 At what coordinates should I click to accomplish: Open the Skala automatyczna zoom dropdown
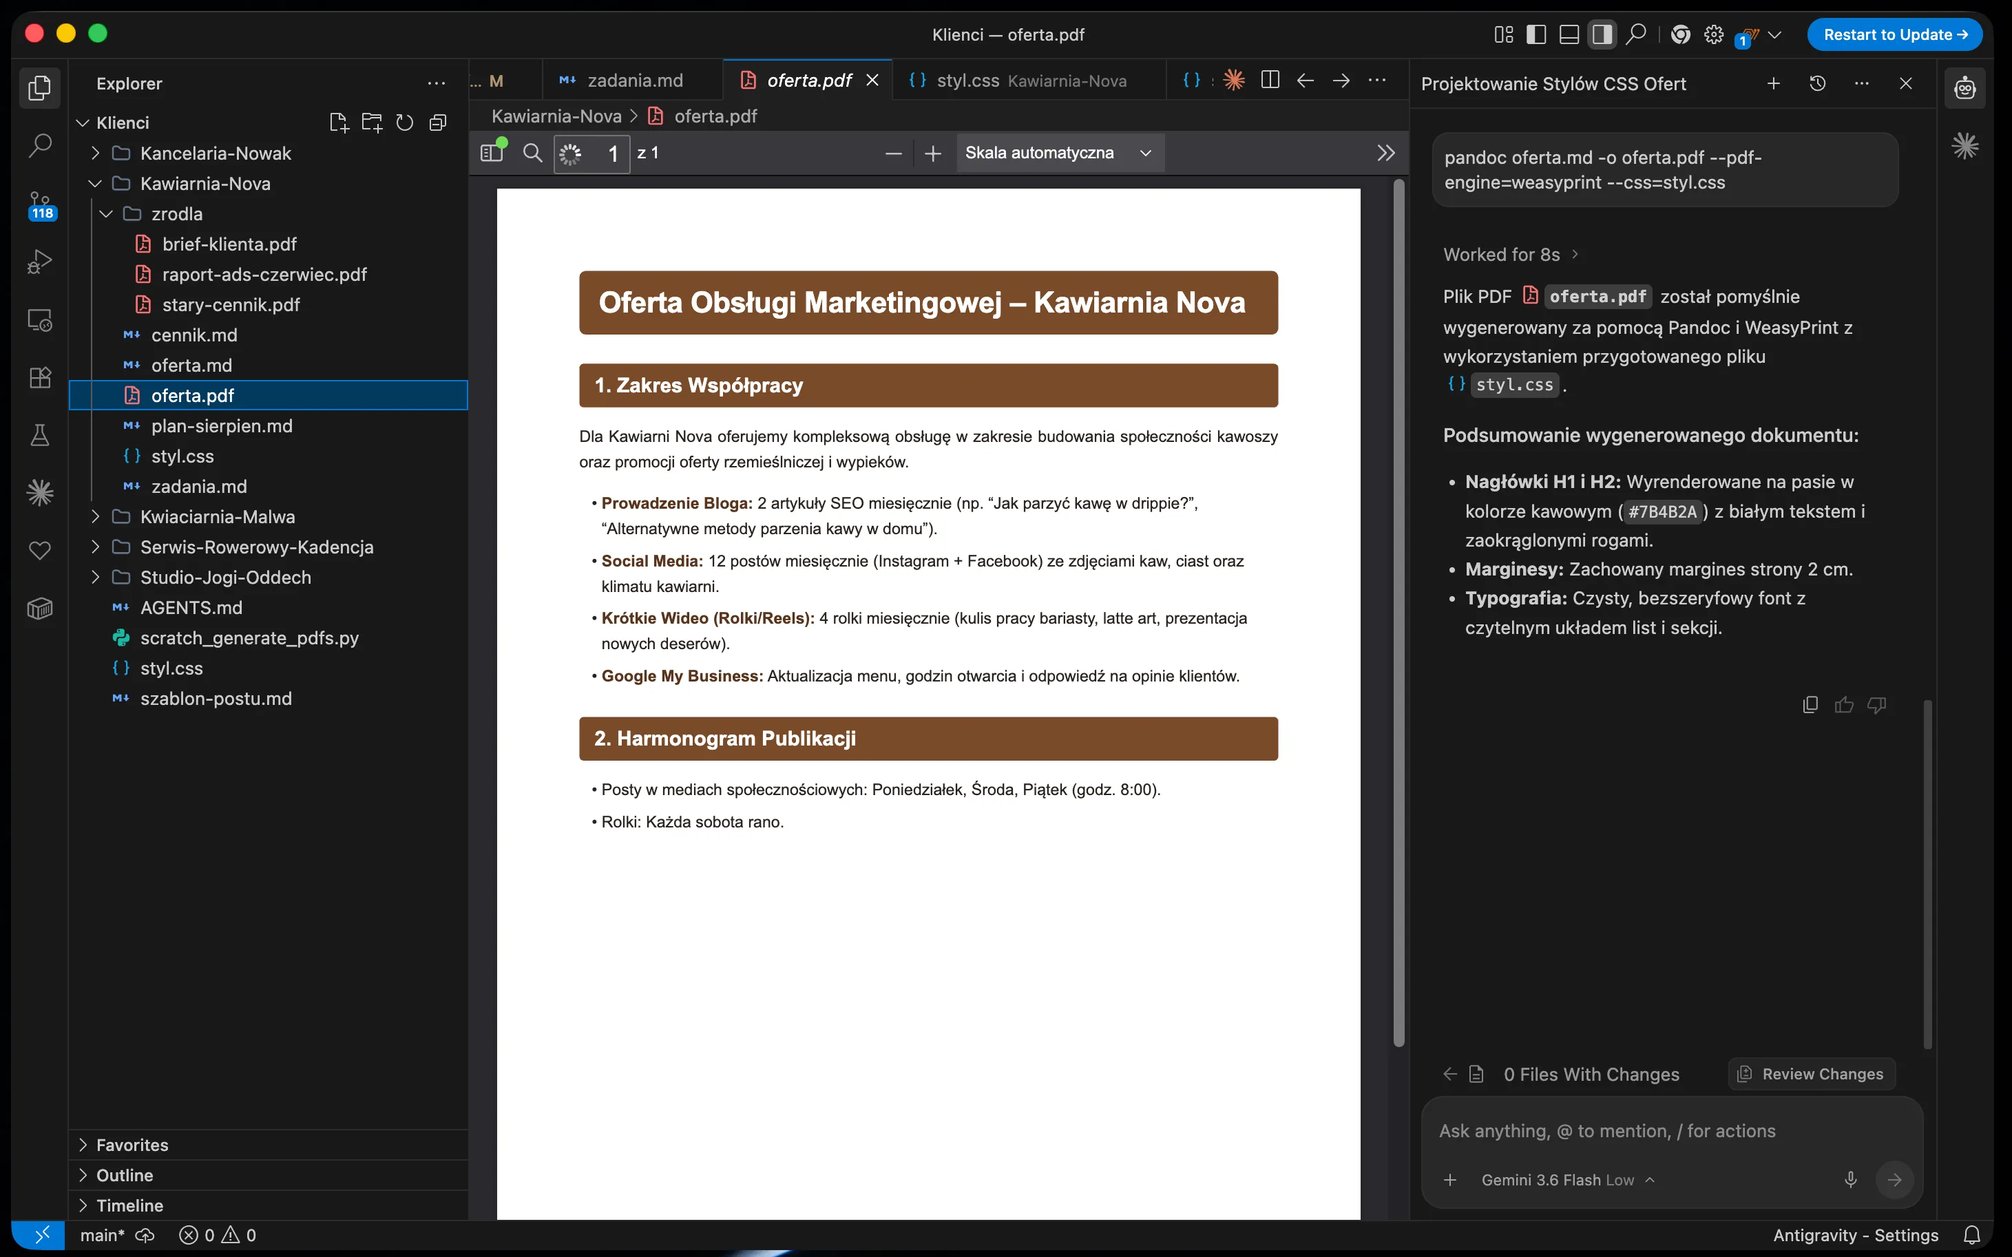tap(1059, 153)
